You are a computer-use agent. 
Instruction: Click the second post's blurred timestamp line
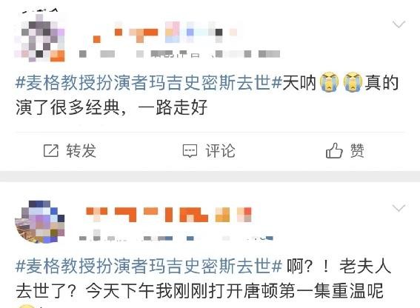[x=176, y=238]
